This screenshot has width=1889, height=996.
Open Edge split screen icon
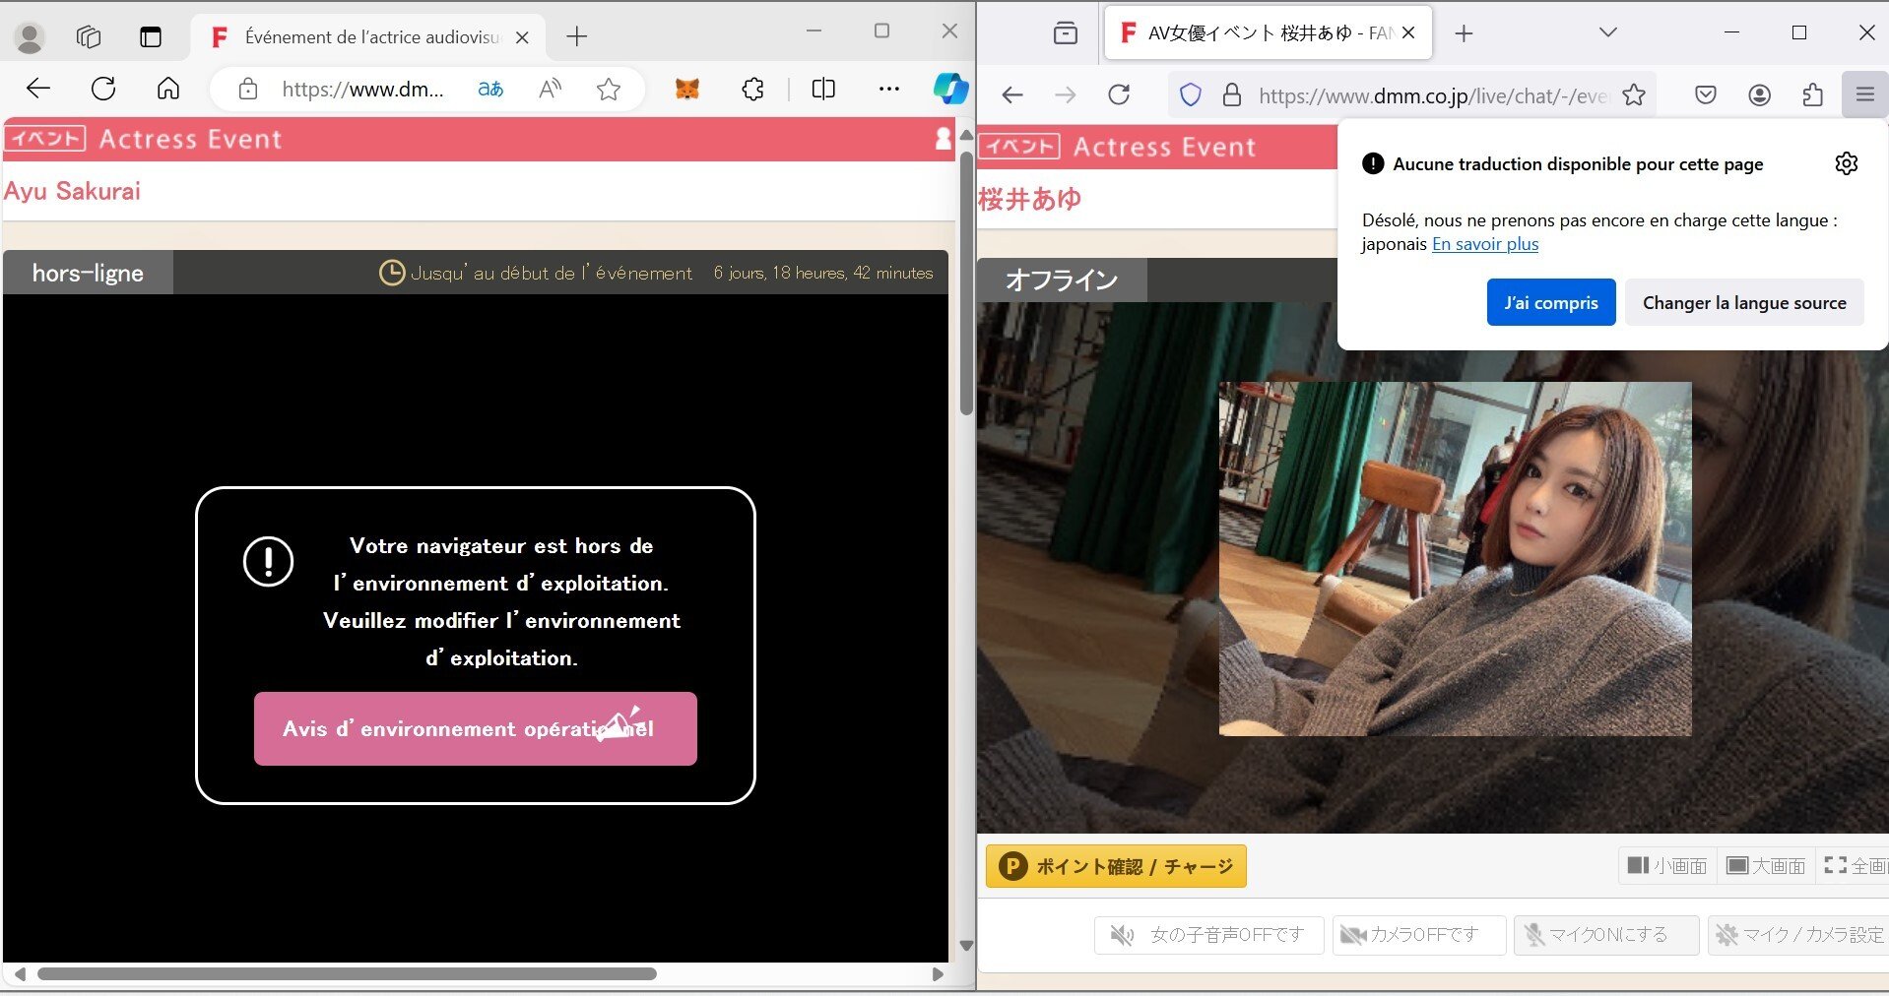(x=822, y=90)
